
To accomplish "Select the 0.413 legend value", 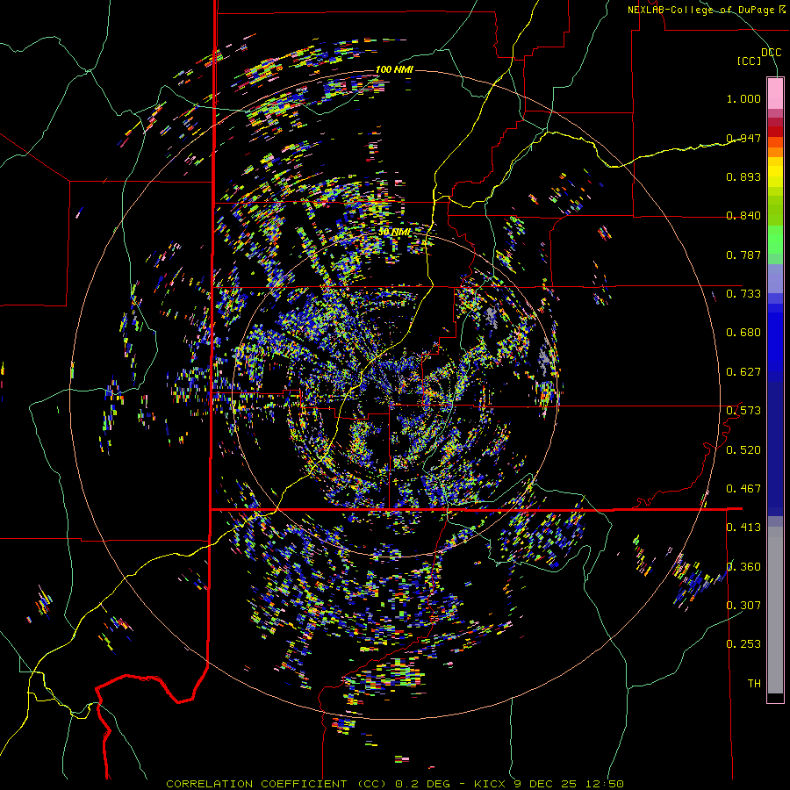I will 743,528.
